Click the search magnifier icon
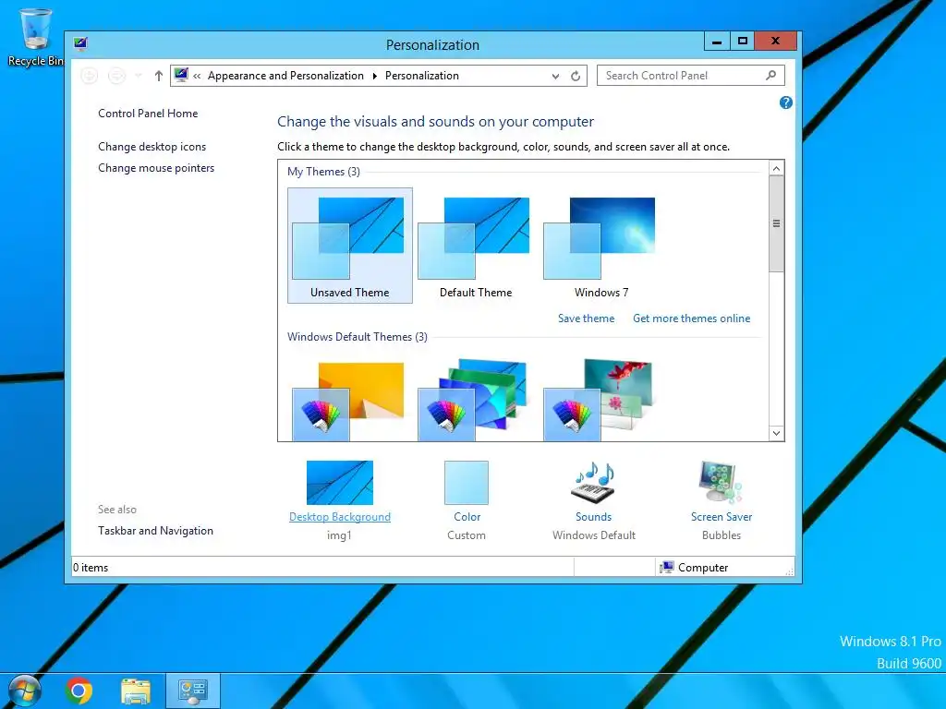 point(770,76)
